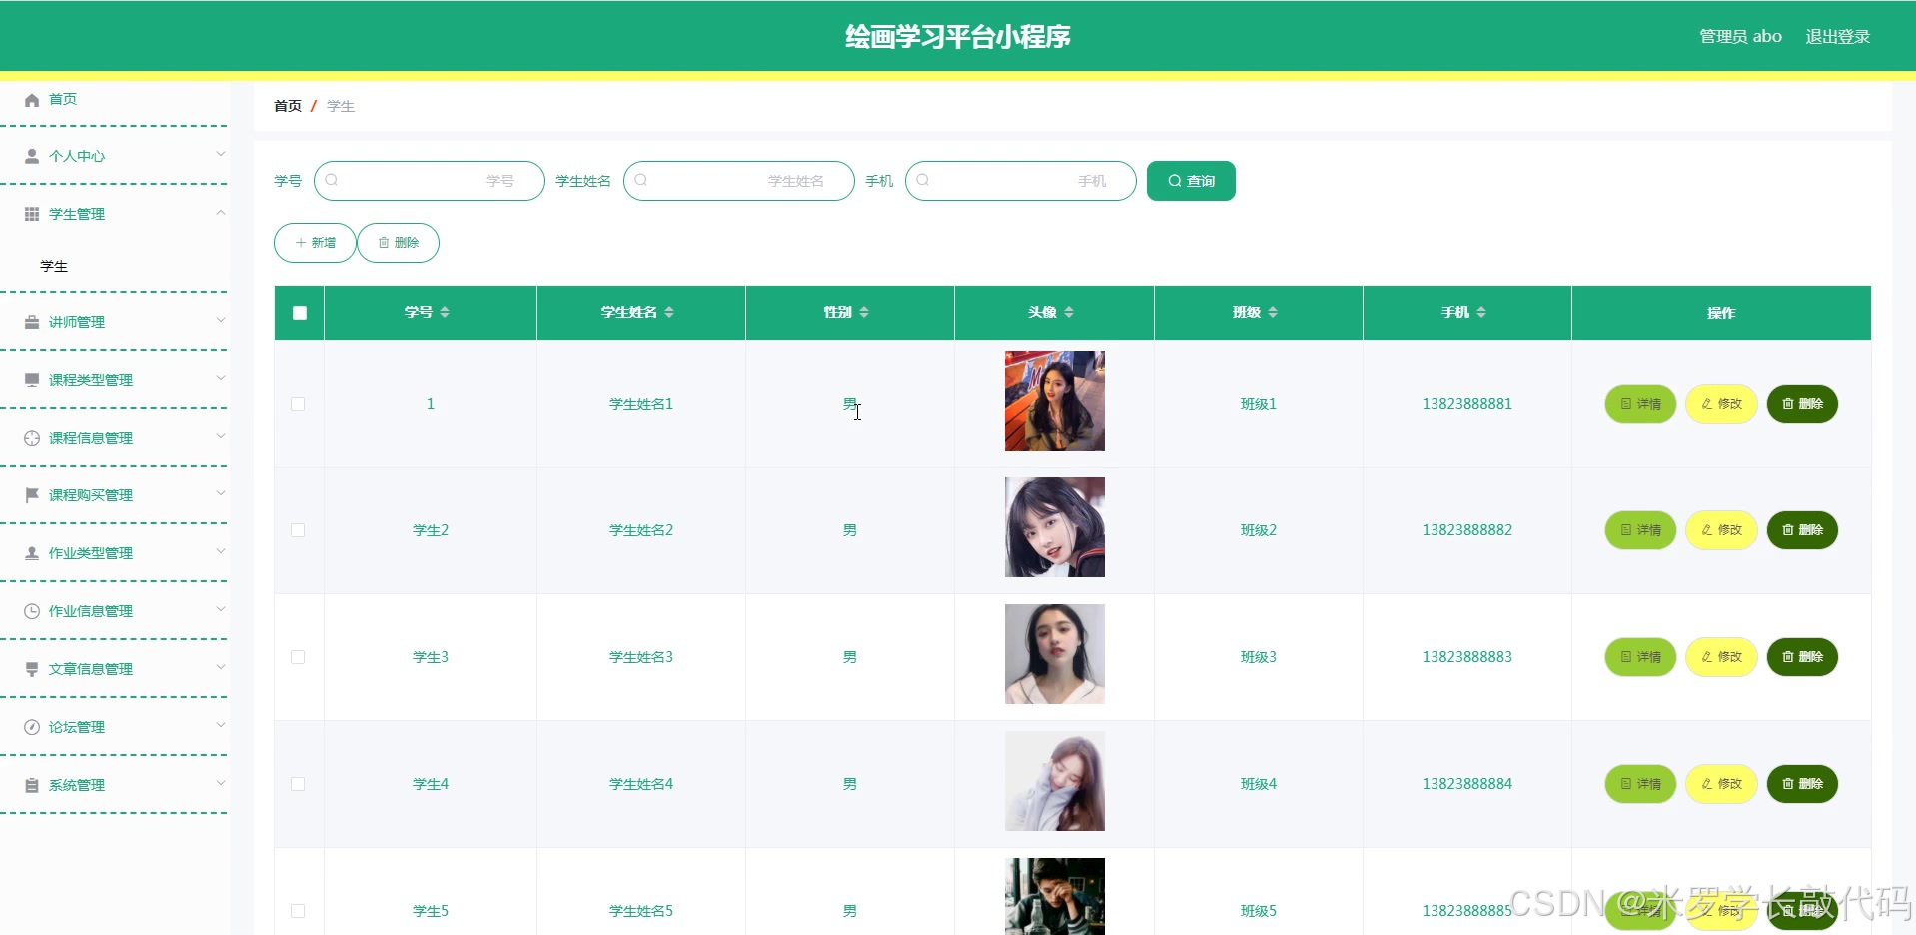This screenshot has height=935, width=1916.
Task: Click the person icon beside 个人中心
Action: click(32, 157)
